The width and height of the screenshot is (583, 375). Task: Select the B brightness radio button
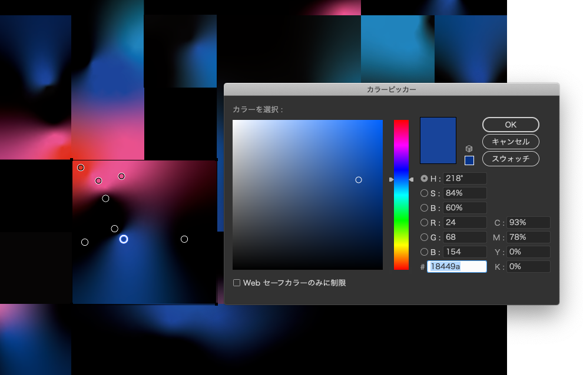tap(424, 208)
